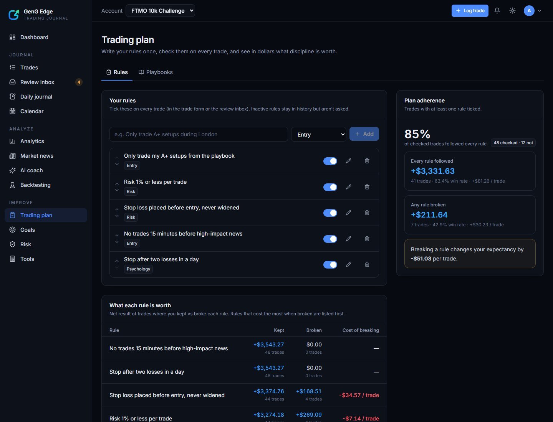Delete the 'Risk 1% or less per trade' rule
The width and height of the screenshot is (553, 422).
tap(367, 187)
